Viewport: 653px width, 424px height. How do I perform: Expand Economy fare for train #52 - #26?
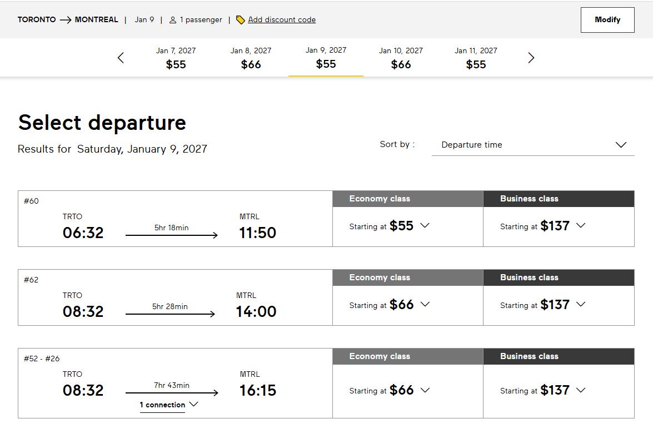425,390
